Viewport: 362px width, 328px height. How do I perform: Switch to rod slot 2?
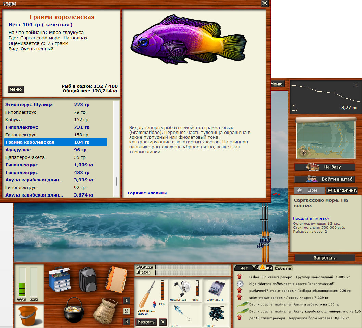coord(127,311)
